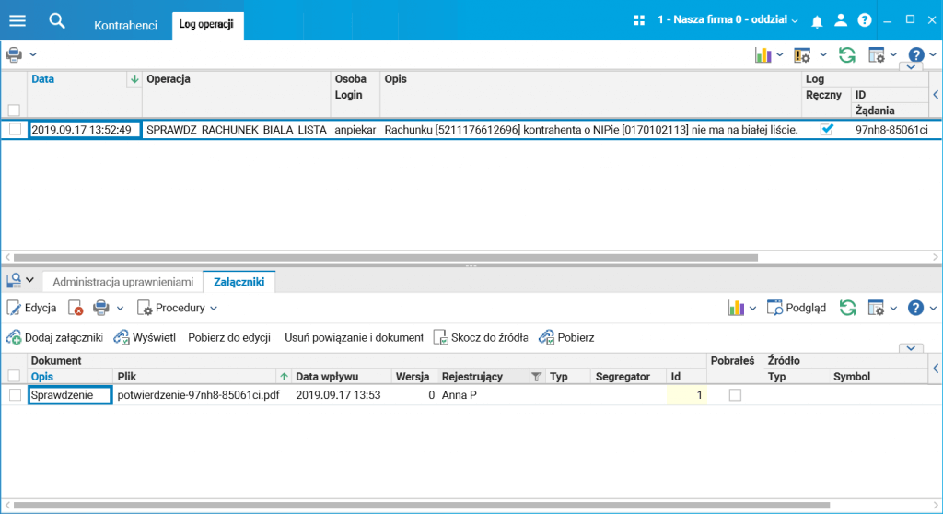Select the 2019.09.17 13:52:49 date cell
The height and width of the screenshot is (514, 943).
[x=84, y=129]
